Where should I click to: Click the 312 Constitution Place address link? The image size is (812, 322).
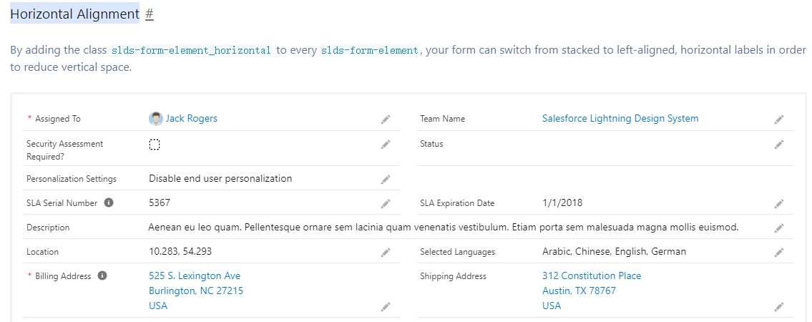[591, 276]
